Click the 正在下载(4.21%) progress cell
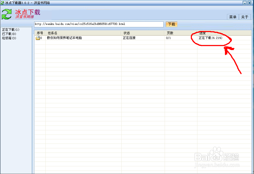The height and width of the screenshot is (174, 254). pos(210,38)
